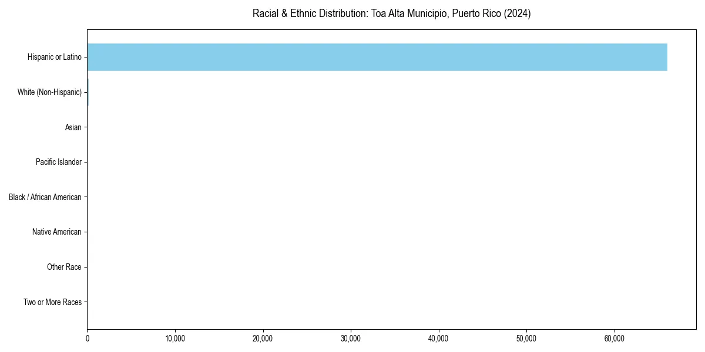Select the 30,000 axis tick label
The height and width of the screenshot is (352, 705).
351,339
